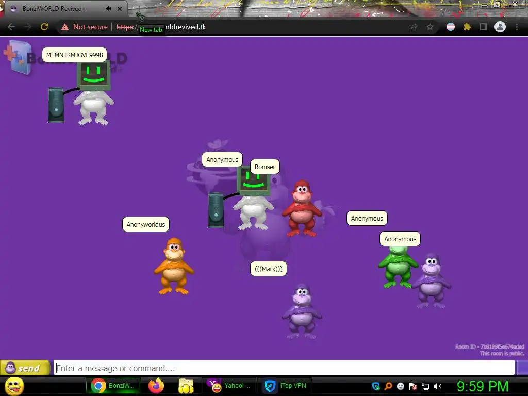
Task: Bookmark this page with the star
Action: coord(430,27)
